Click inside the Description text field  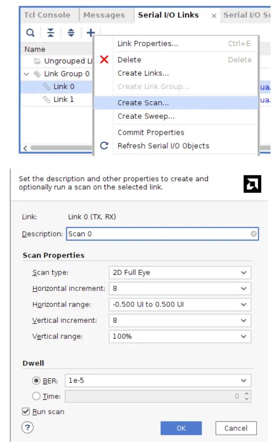(x=158, y=234)
